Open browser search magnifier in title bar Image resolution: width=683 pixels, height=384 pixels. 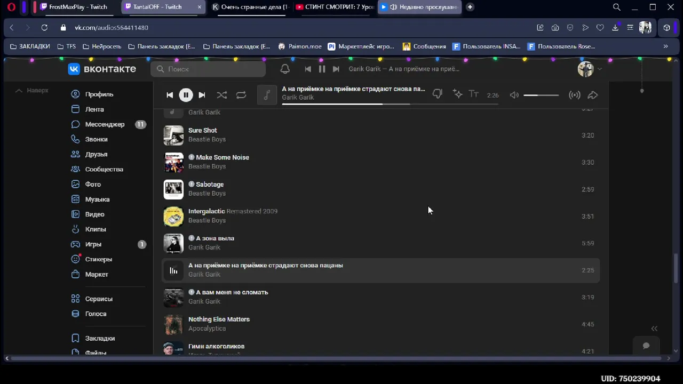617,7
